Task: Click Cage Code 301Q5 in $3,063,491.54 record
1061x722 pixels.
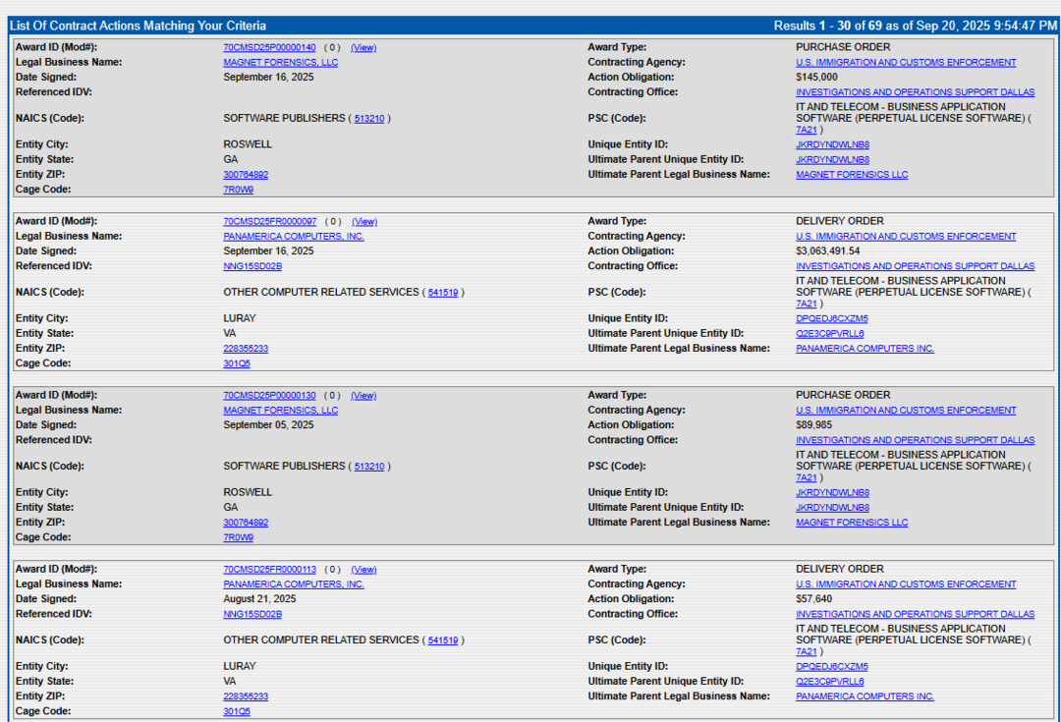Action: pyautogui.click(x=237, y=363)
